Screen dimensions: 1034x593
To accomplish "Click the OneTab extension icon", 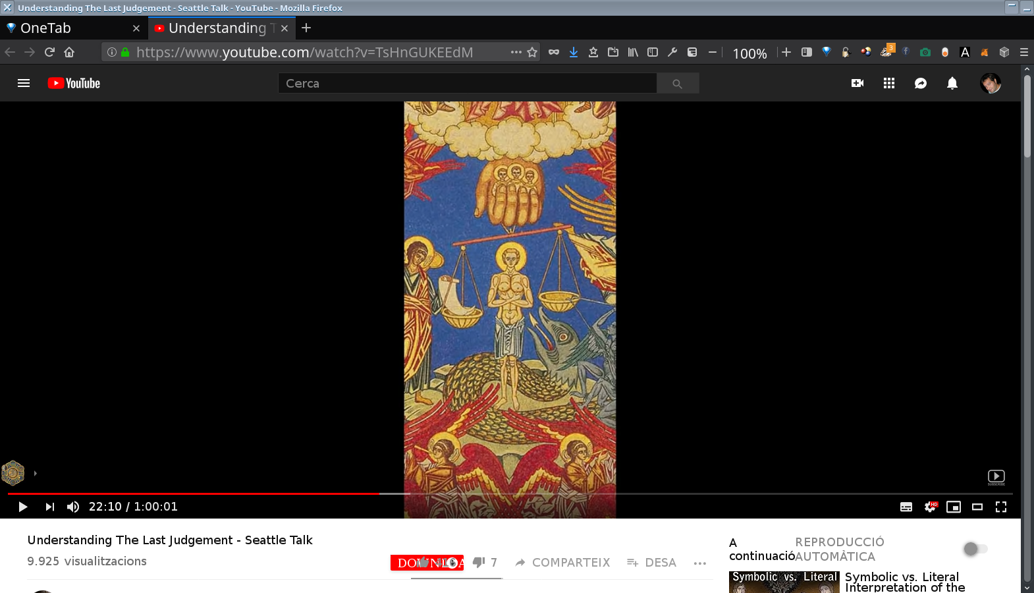I will (x=826, y=52).
